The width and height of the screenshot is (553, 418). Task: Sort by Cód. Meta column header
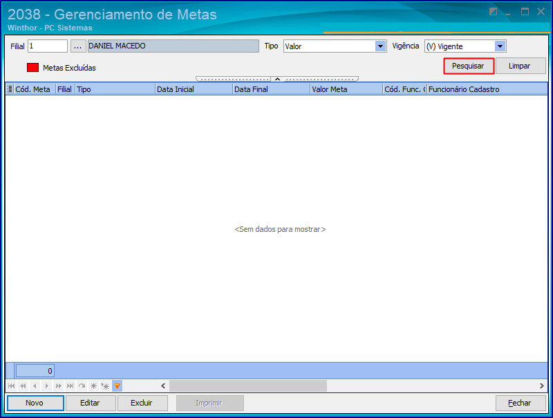tap(35, 89)
